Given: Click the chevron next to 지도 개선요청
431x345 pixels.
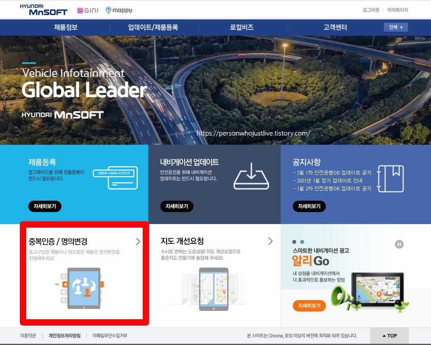Looking at the screenshot, I should (x=270, y=241).
